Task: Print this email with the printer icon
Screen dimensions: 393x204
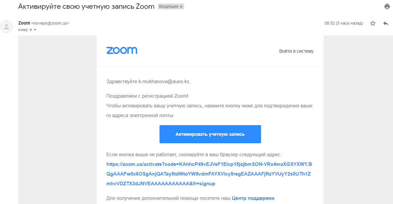Action: pyautogui.click(x=387, y=6)
